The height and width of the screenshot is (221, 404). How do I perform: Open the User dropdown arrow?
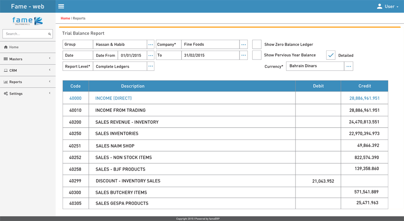click(398, 7)
